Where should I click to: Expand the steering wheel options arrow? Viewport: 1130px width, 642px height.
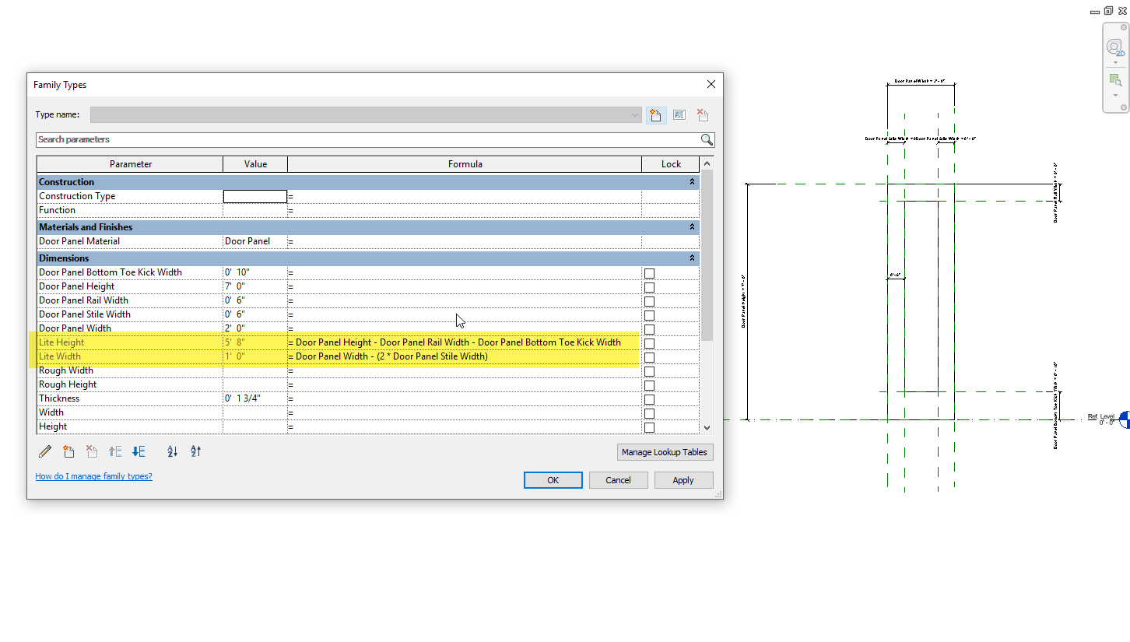(1114, 61)
